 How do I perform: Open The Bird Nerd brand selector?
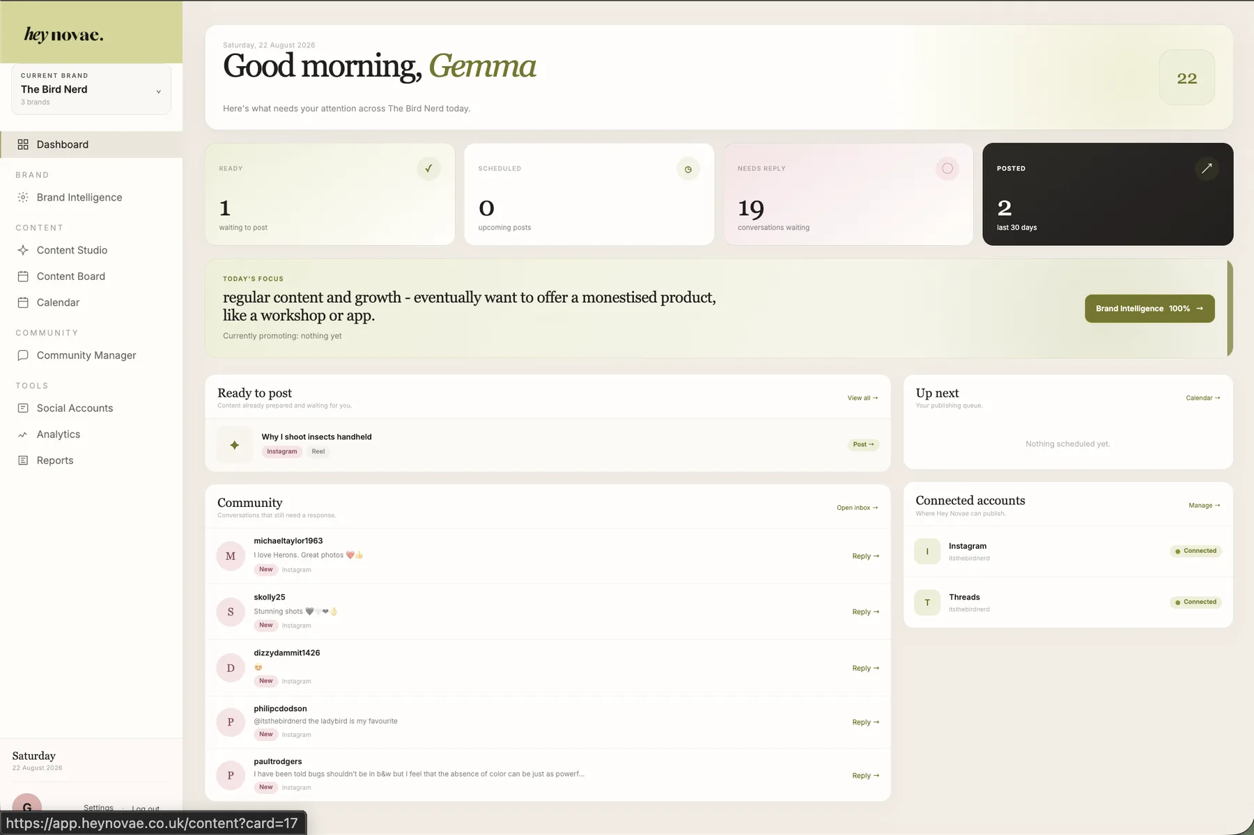(91, 89)
